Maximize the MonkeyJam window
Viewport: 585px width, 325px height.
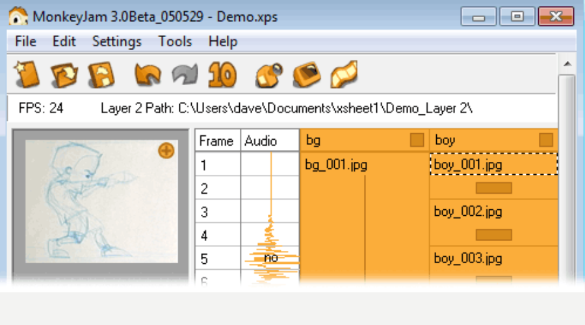[x=517, y=16]
